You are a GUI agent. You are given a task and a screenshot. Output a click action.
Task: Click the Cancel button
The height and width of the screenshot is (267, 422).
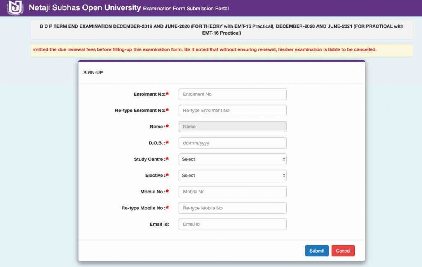(343, 251)
